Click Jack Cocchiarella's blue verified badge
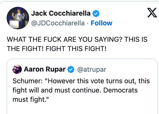The width and height of the screenshot is (159, 114). click(96, 13)
